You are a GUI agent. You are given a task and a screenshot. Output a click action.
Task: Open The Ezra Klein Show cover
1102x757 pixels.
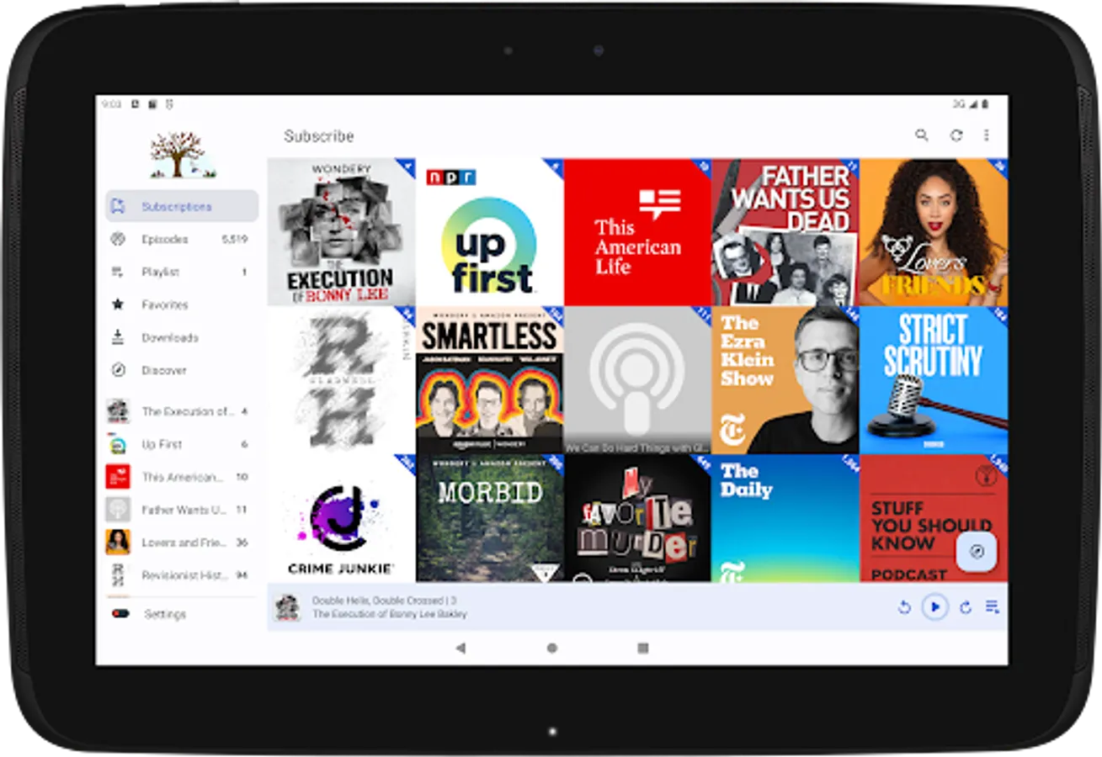(x=785, y=380)
